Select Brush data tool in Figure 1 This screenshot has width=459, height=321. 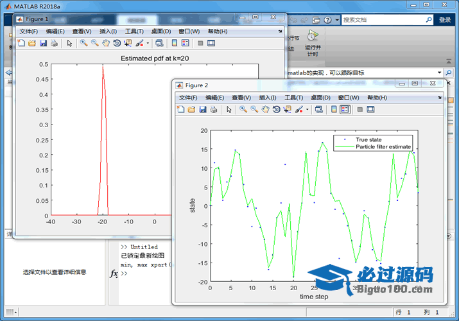pyautogui.click(x=140, y=43)
